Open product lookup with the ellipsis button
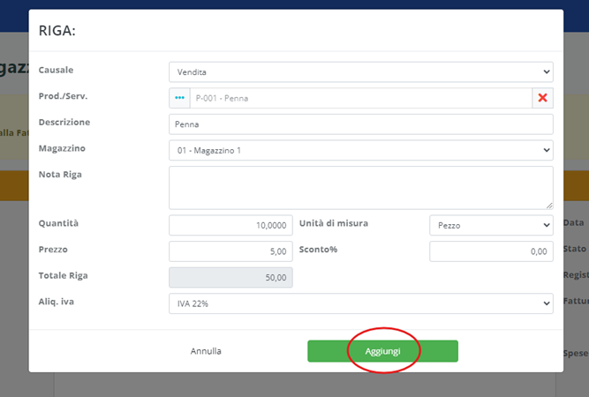 (179, 98)
